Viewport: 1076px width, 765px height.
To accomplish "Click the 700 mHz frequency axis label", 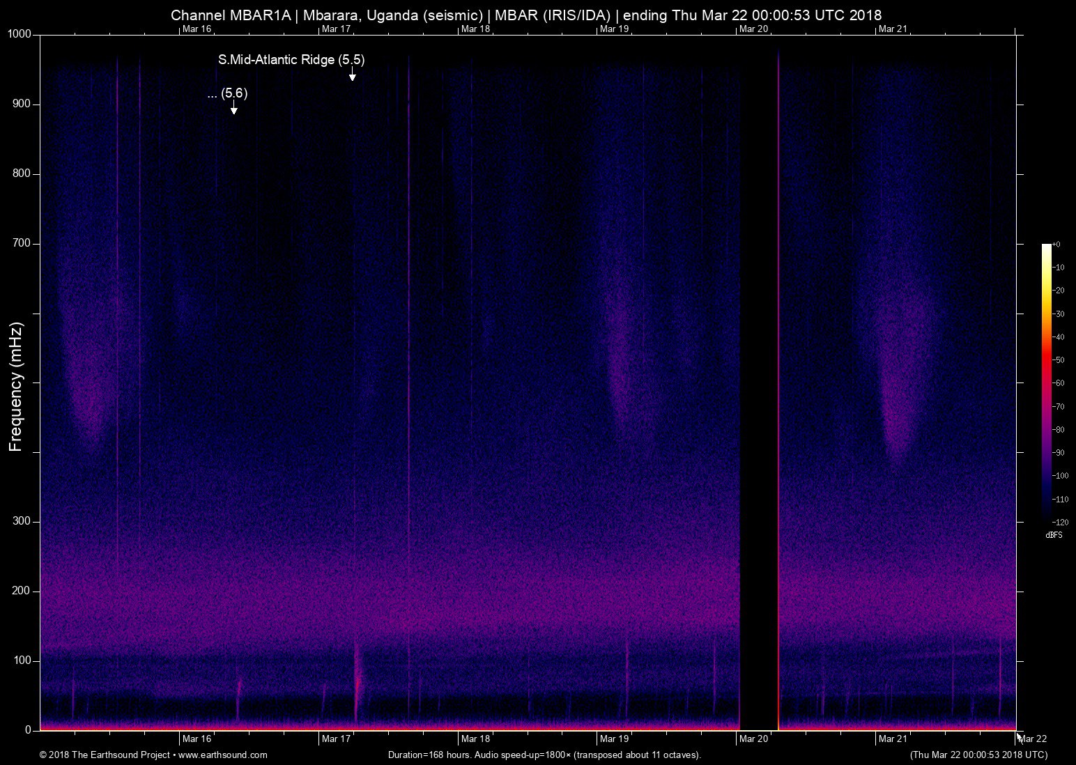I will 22,243.
